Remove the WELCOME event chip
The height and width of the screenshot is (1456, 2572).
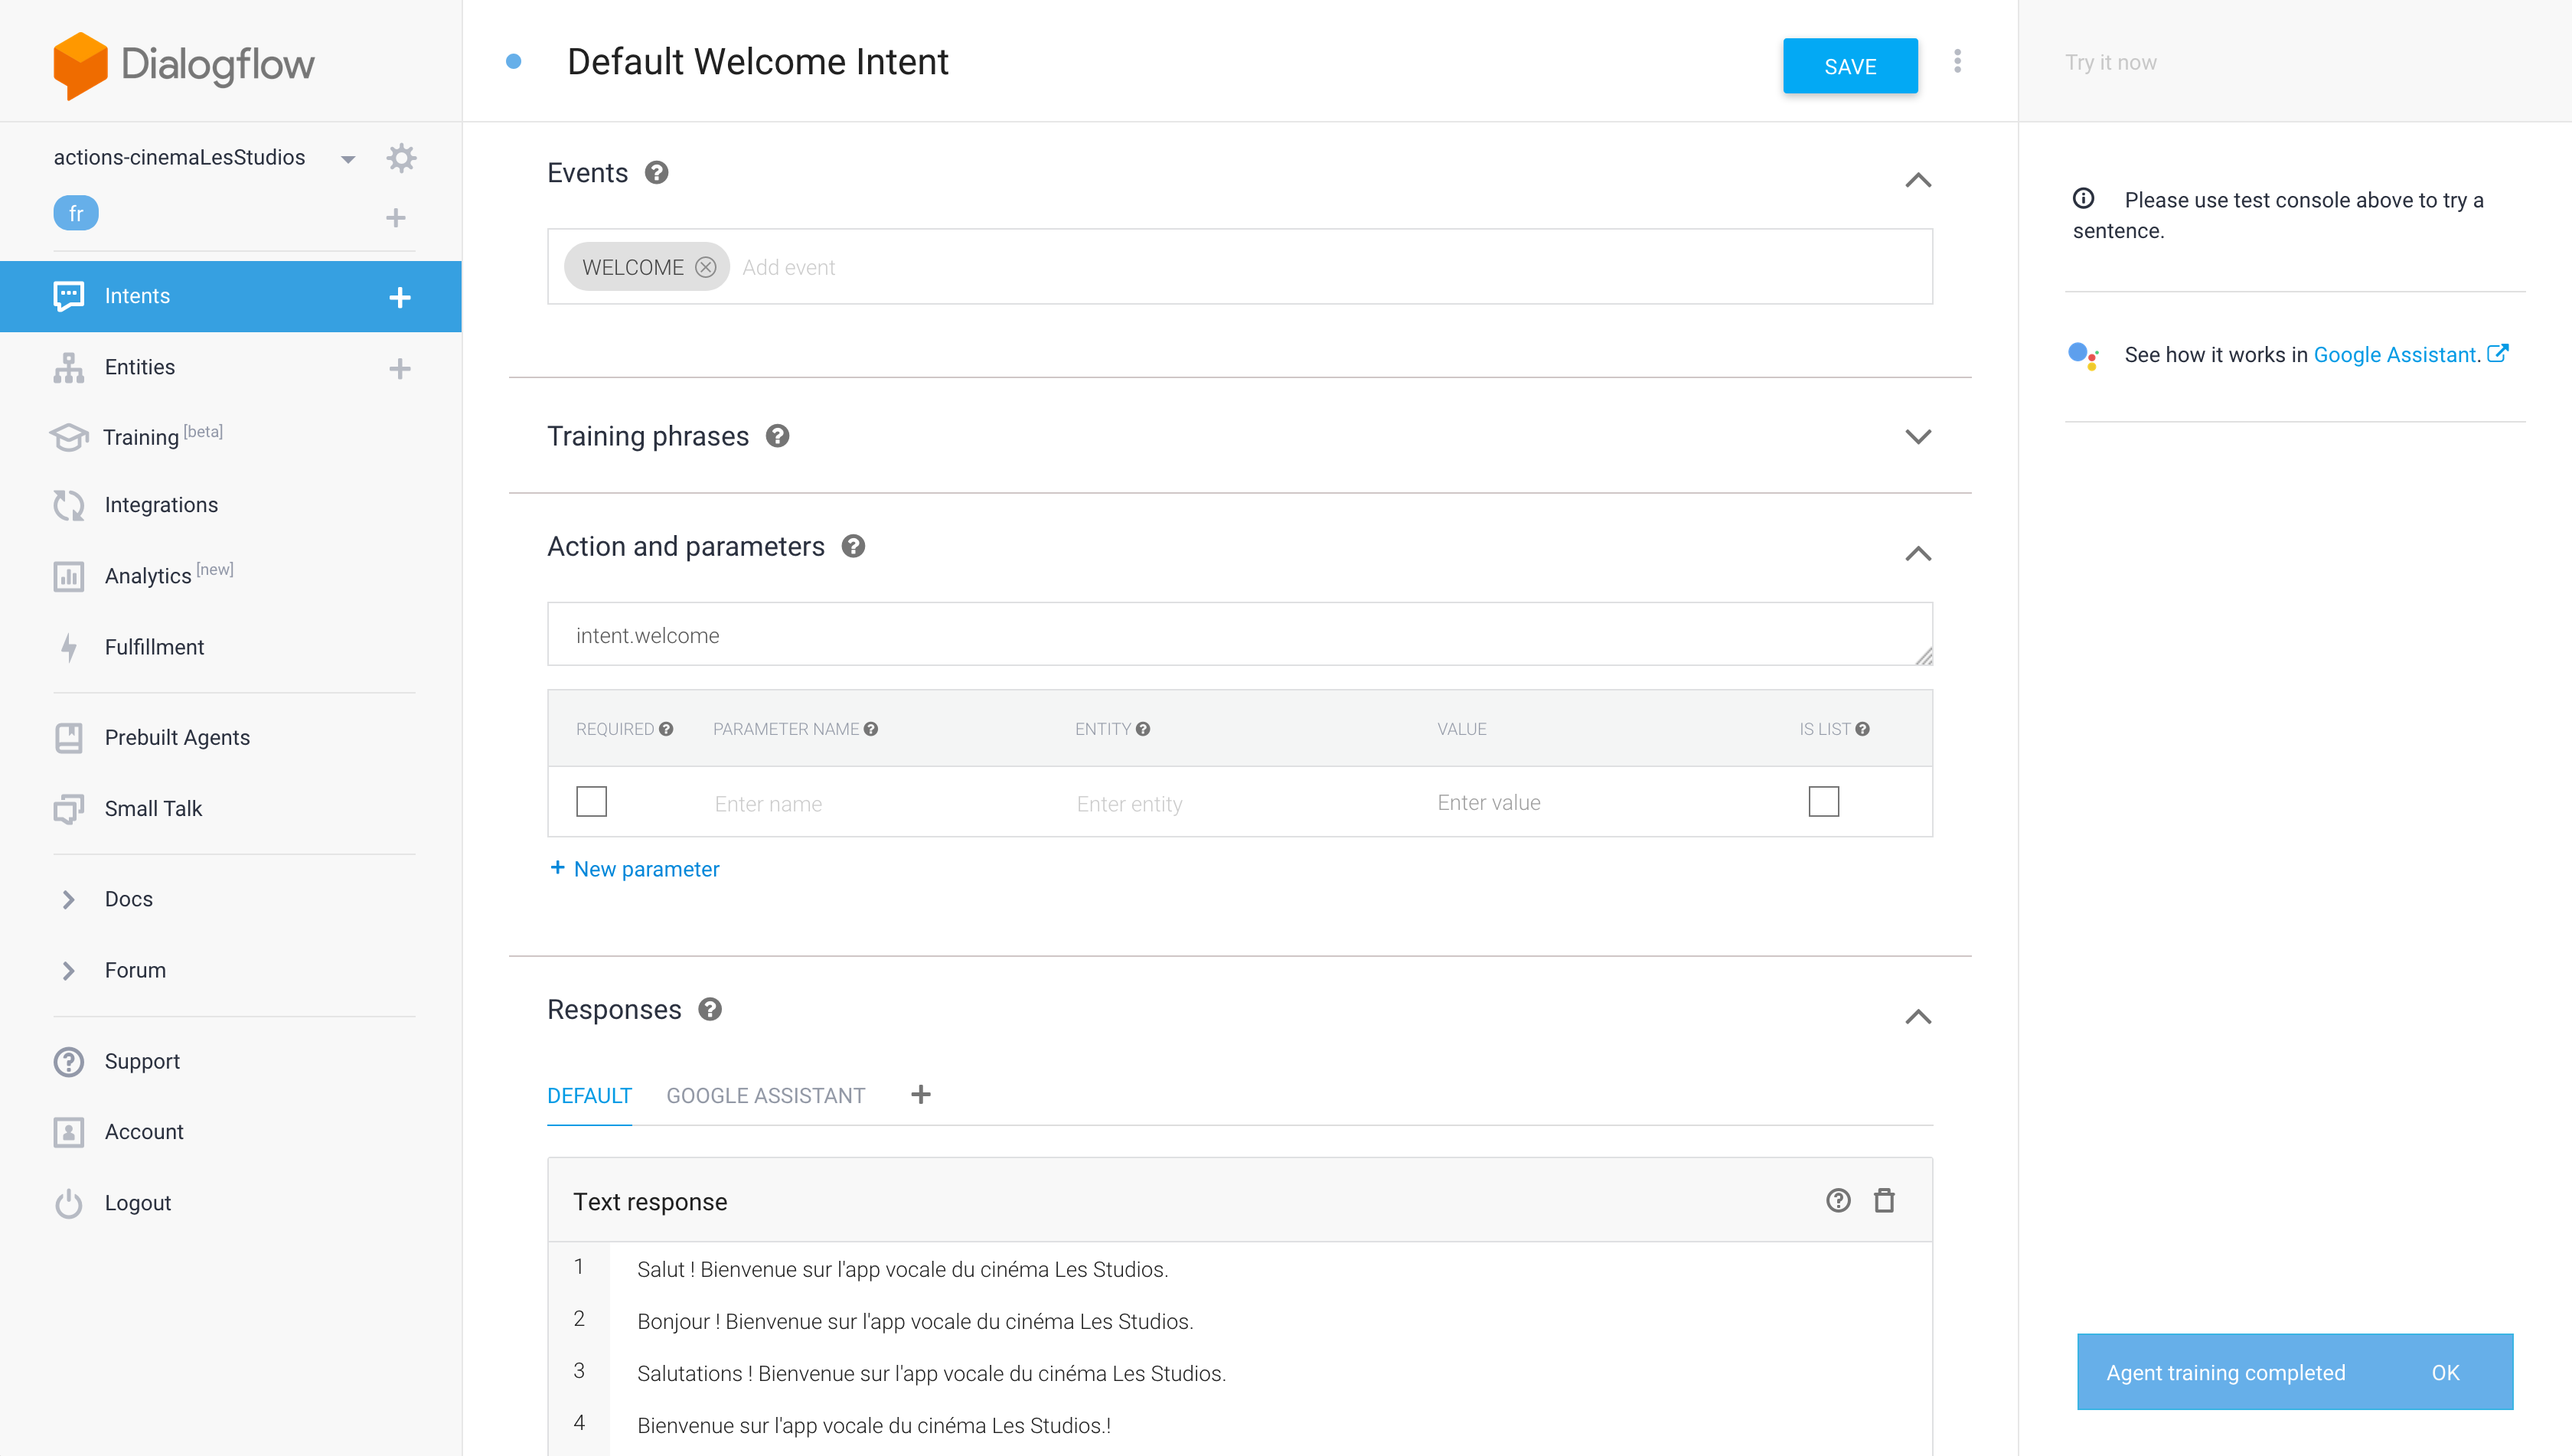point(706,267)
